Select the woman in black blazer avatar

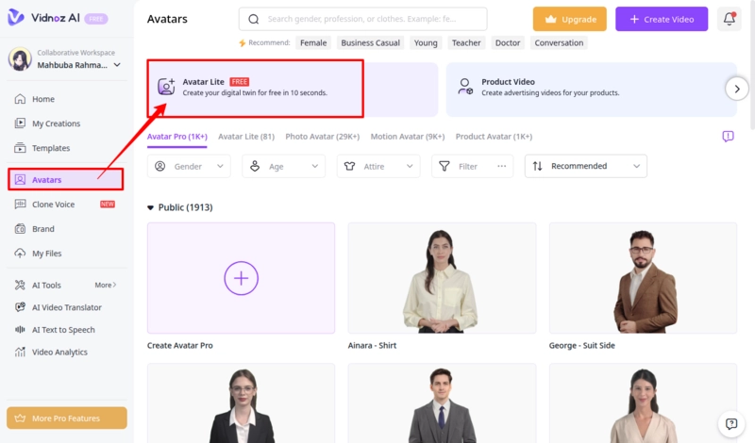point(241,403)
